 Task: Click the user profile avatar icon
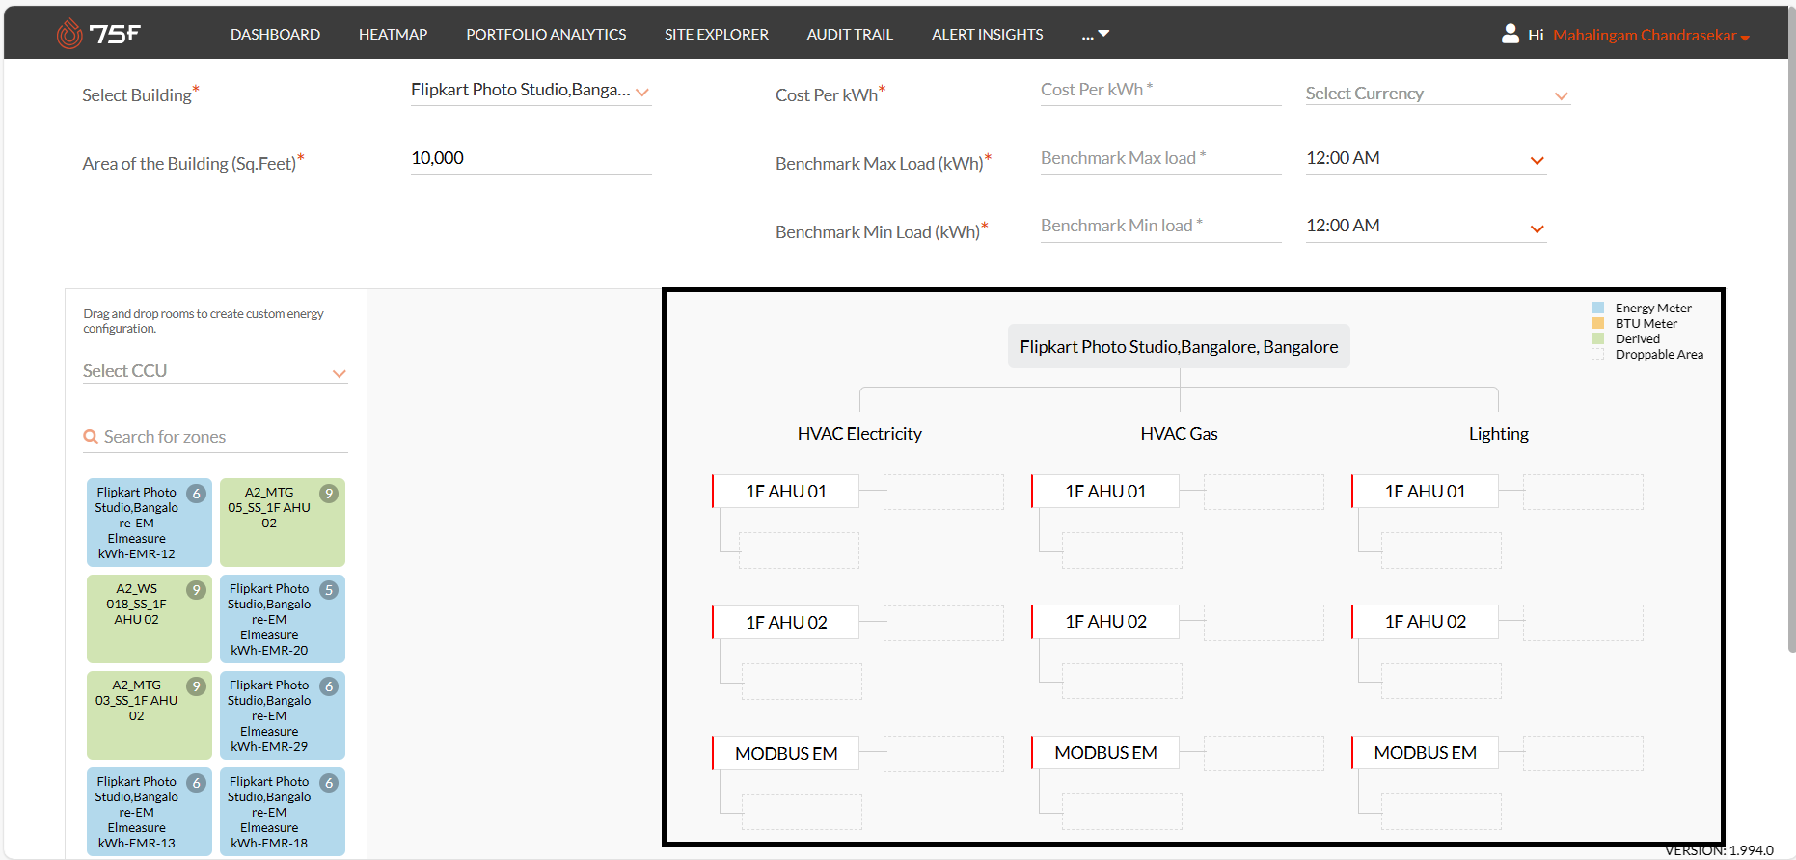1510,34
